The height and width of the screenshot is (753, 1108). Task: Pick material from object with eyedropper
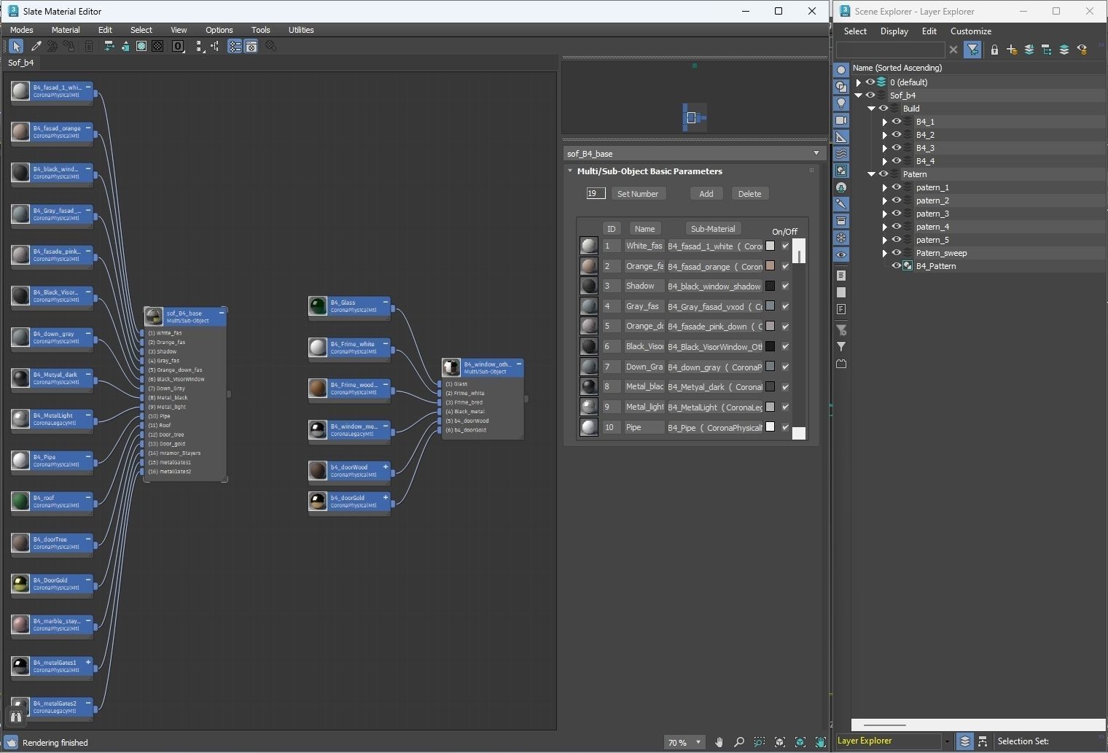pos(36,46)
